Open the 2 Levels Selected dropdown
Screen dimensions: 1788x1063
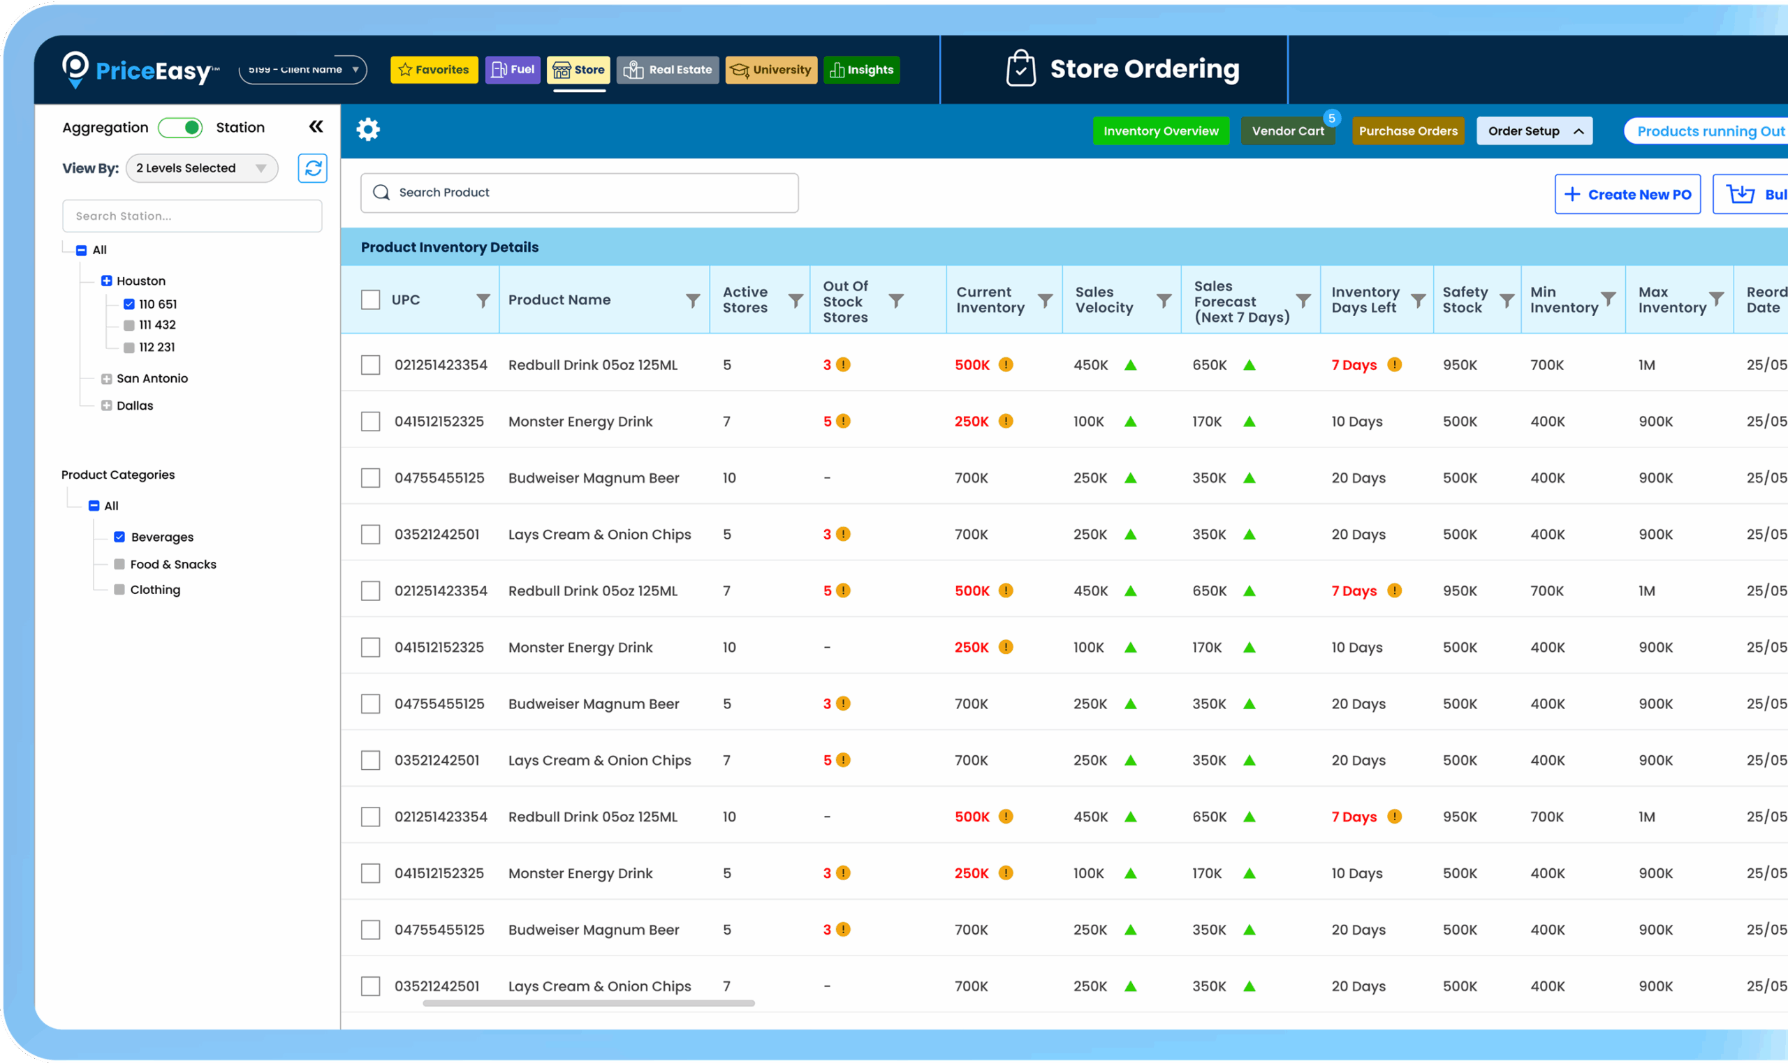(x=201, y=168)
